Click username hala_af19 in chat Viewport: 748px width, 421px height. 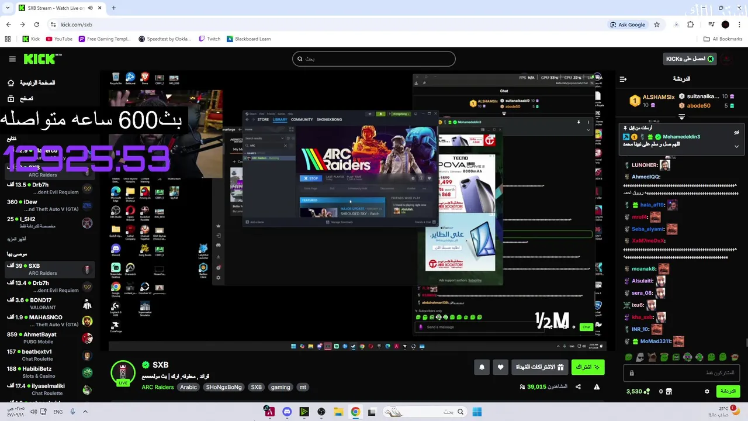[x=652, y=205]
